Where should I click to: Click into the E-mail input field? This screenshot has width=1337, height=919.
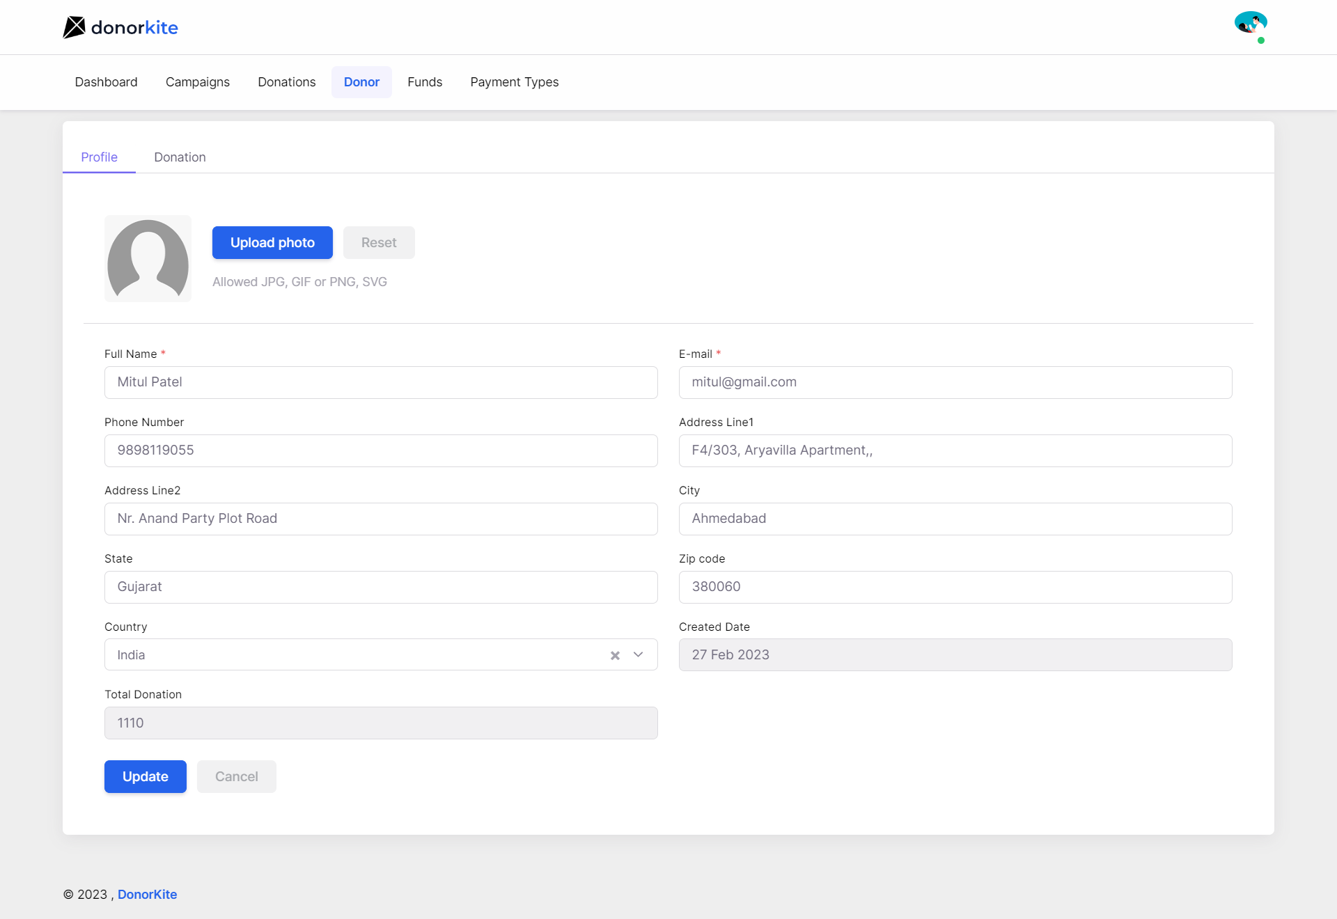pyautogui.click(x=955, y=382)
